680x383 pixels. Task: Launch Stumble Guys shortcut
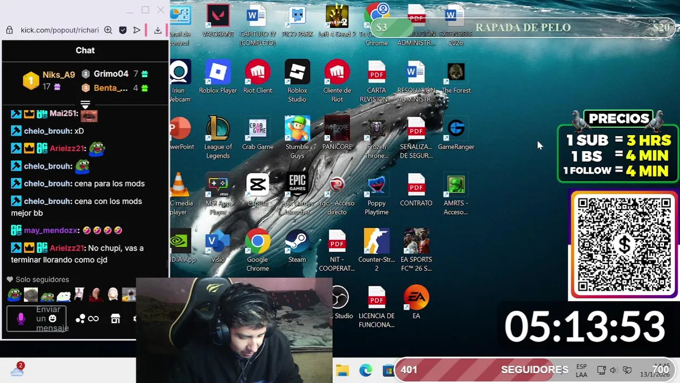coord(297,138)
